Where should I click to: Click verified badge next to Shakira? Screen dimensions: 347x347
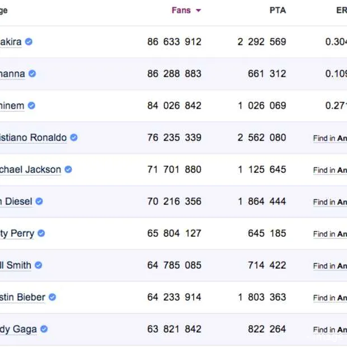29,41
